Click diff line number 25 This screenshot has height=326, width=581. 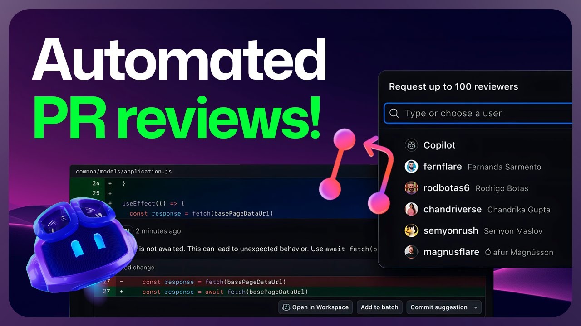click(96, 193)
